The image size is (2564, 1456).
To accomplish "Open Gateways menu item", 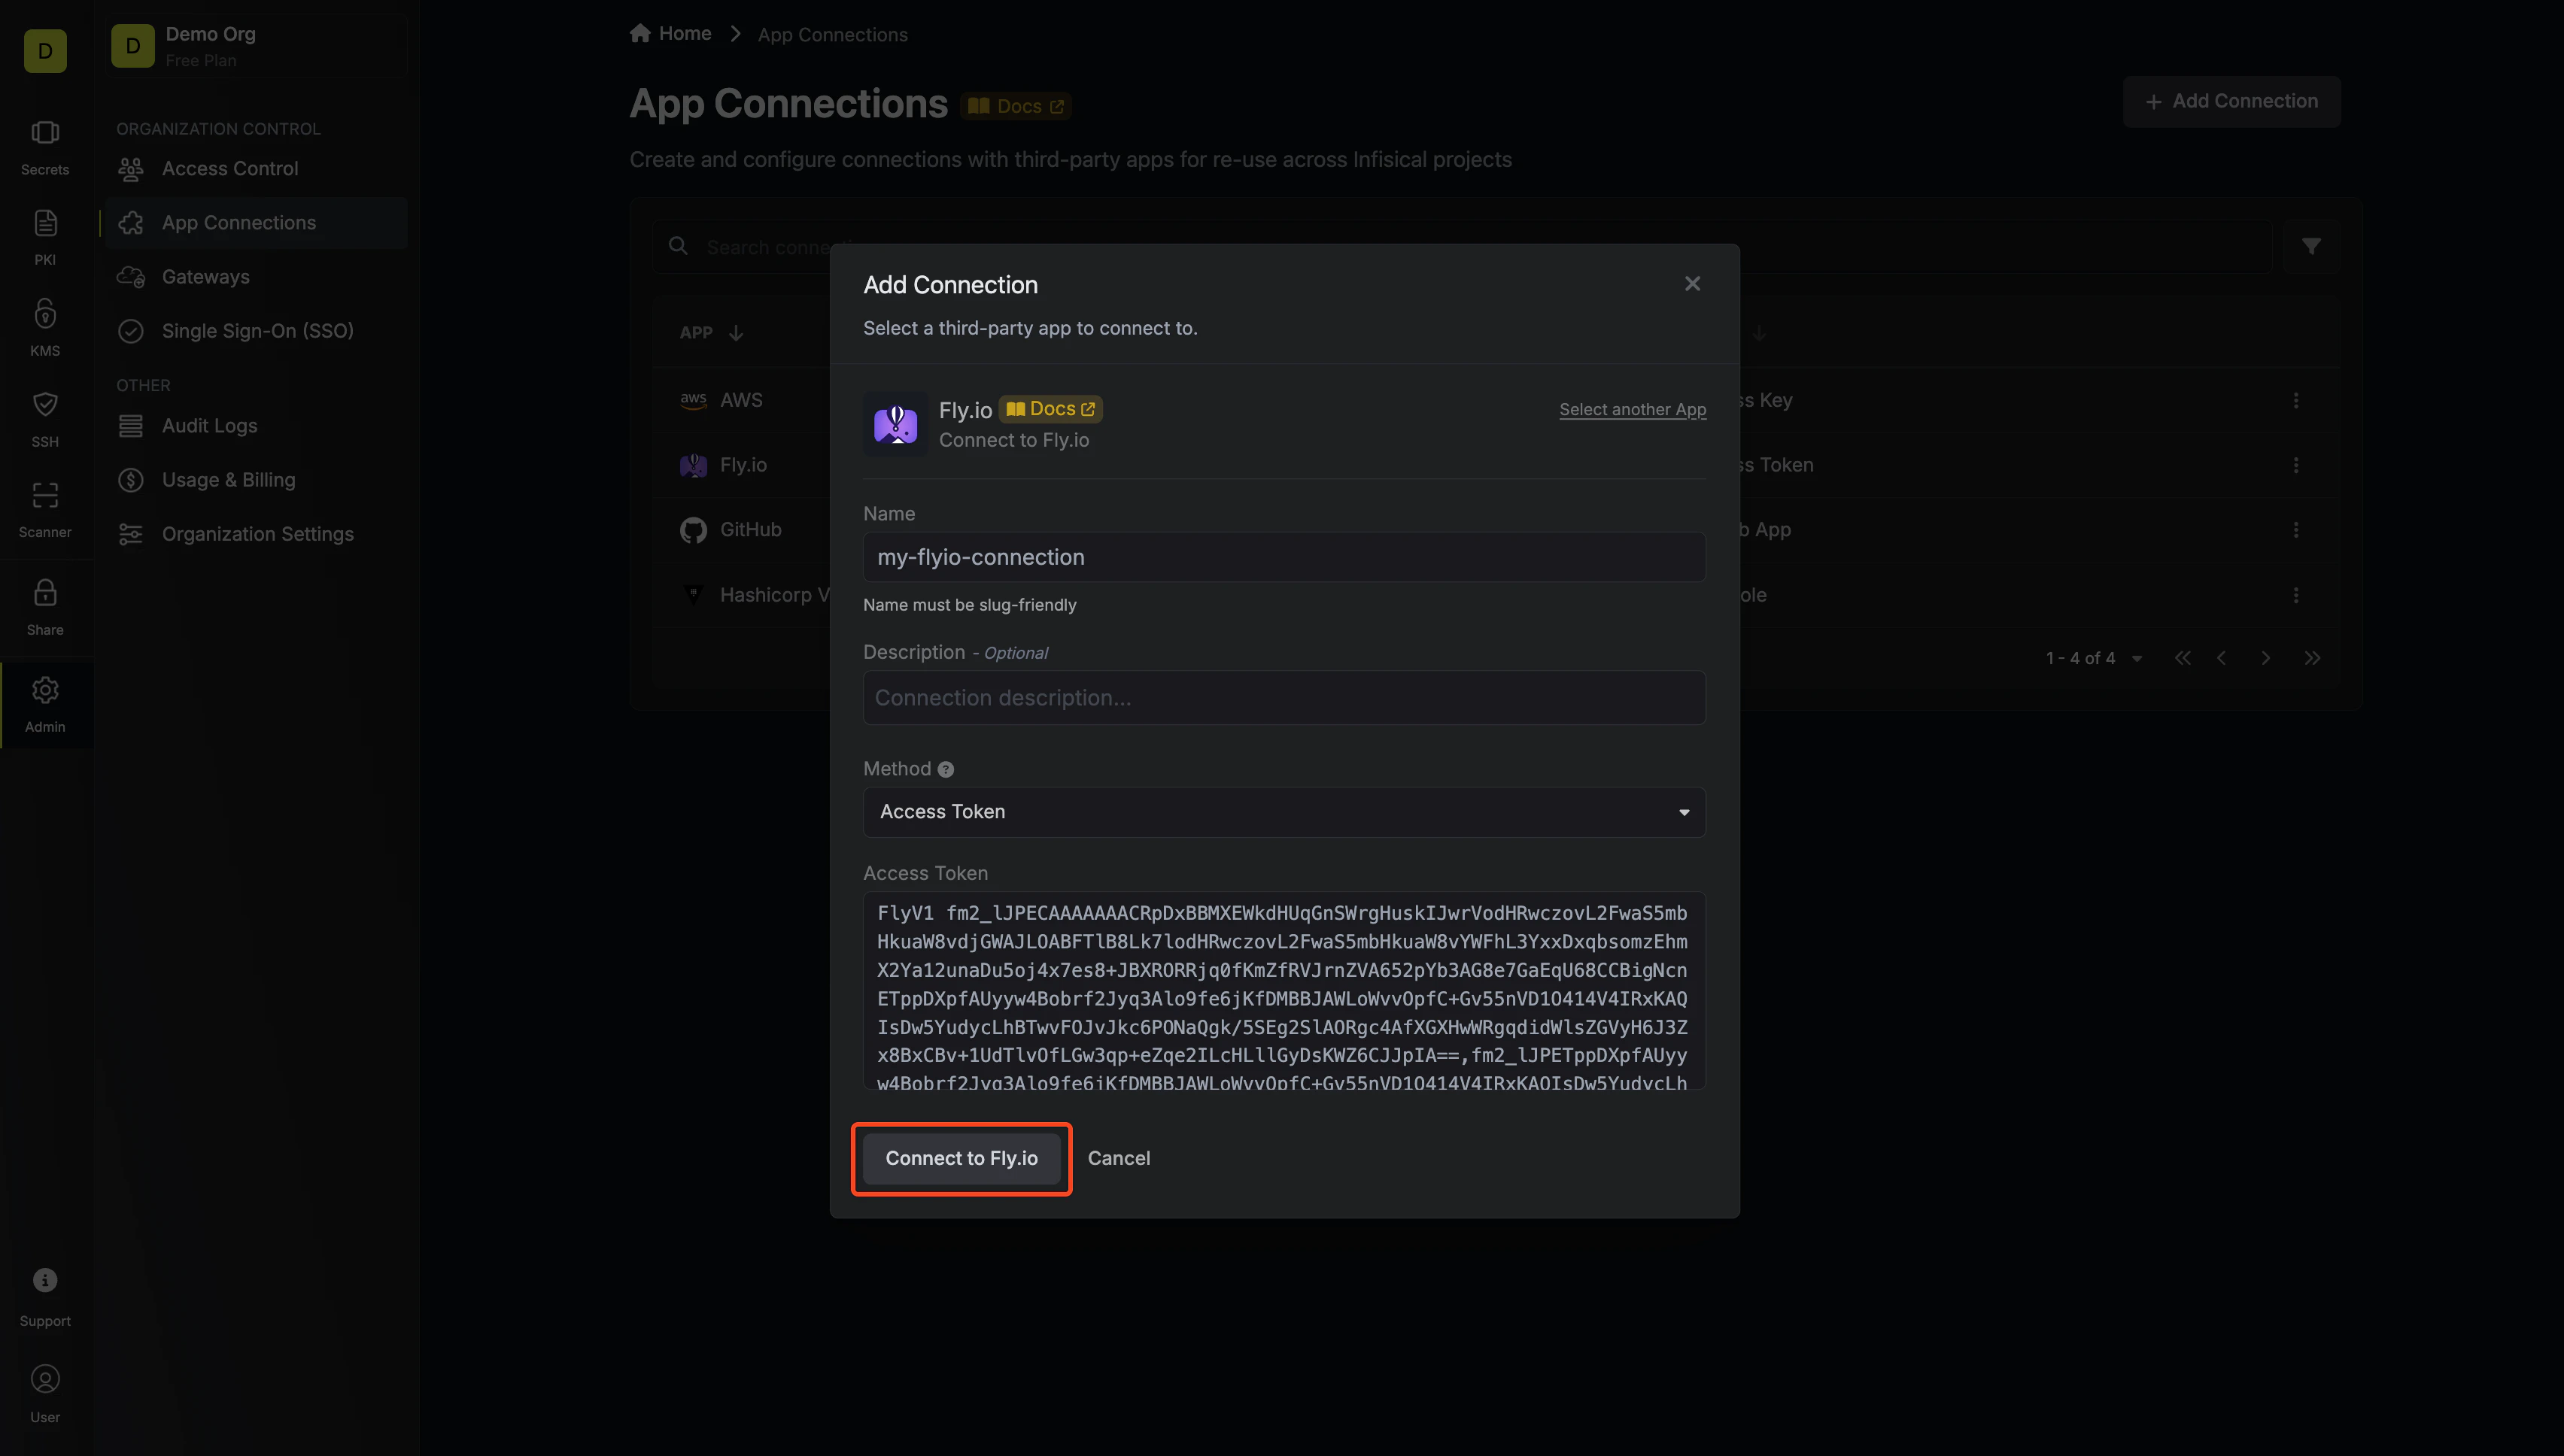I will tap(256, 277).
